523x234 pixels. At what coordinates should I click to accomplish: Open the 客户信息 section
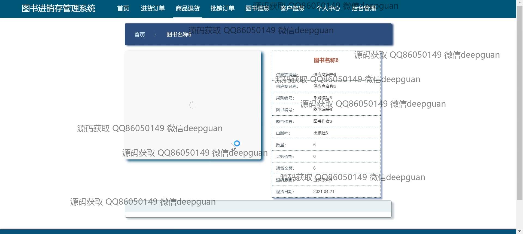292,8
